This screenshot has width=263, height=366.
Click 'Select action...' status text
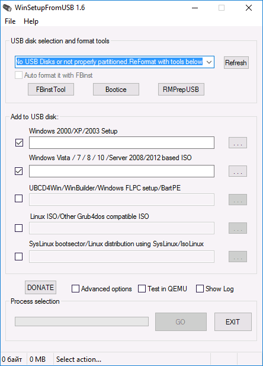tap(79, 359)
